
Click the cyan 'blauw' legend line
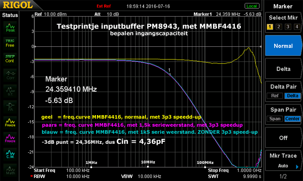(150, 132)
